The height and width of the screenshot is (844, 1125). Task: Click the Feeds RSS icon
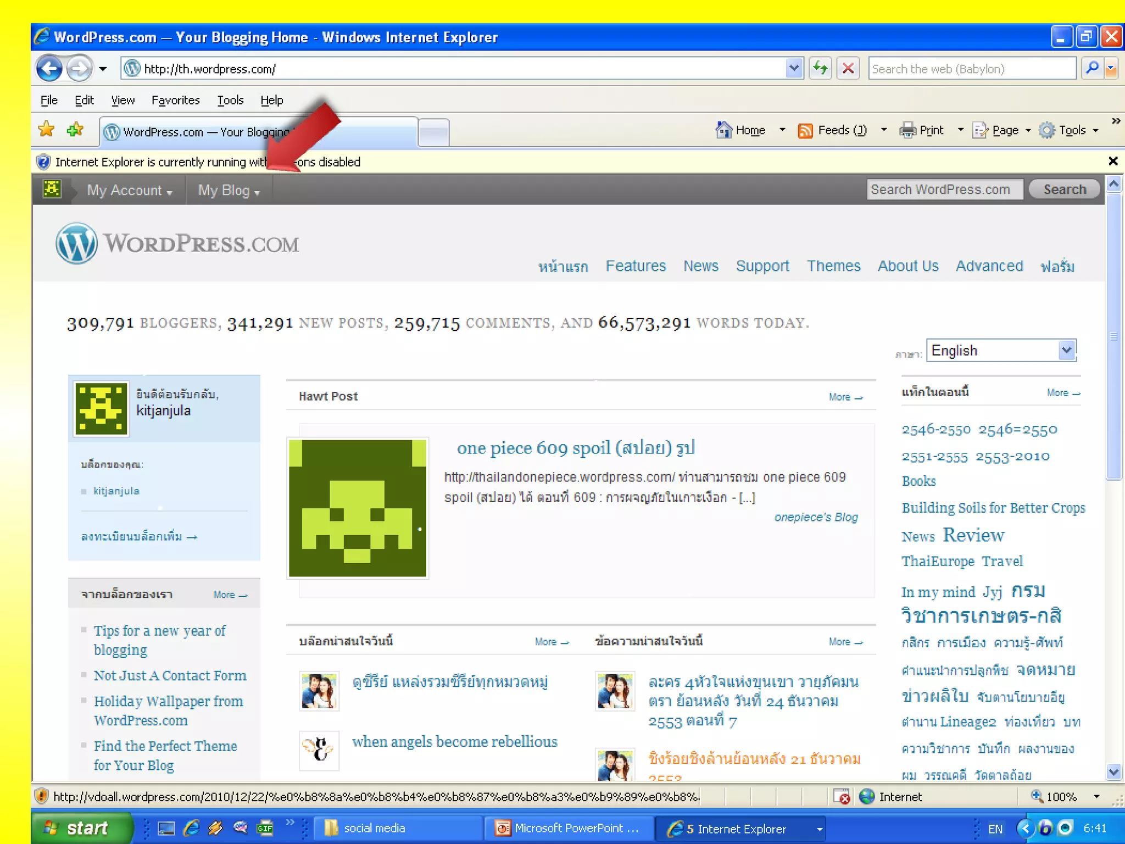pos(805,130)
